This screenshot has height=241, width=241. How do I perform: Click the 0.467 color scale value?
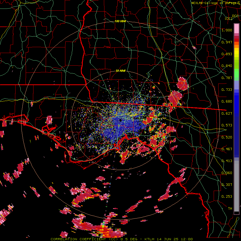(227, 149)
